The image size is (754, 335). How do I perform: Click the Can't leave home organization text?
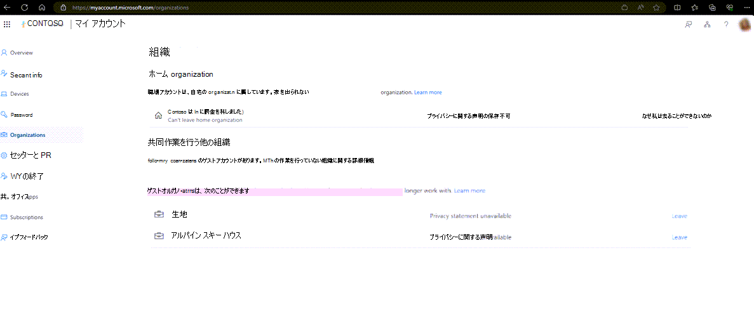pos(205,120)
